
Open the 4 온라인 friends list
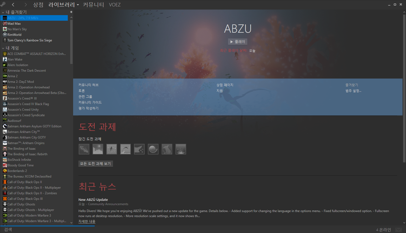[383, 230]
